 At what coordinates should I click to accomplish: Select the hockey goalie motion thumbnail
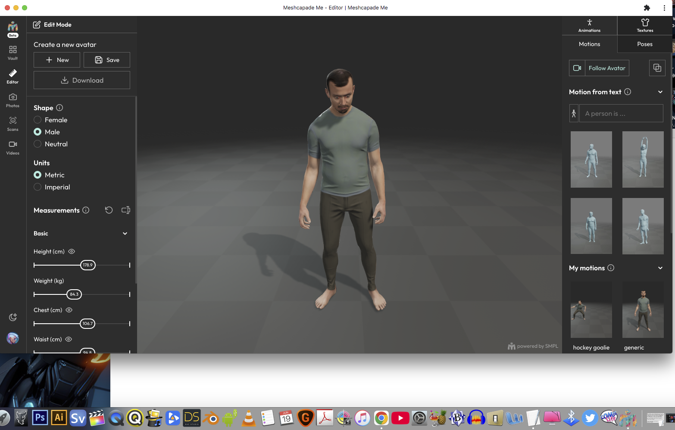pos(591,309)
